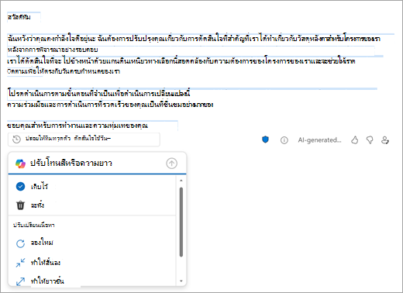Click the line starting ความร่วมมือ
Viewport: 403px width, 293px height.
110,105
